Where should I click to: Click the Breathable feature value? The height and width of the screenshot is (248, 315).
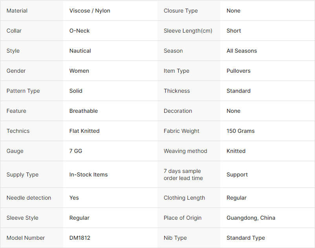[x=84, y=111]
